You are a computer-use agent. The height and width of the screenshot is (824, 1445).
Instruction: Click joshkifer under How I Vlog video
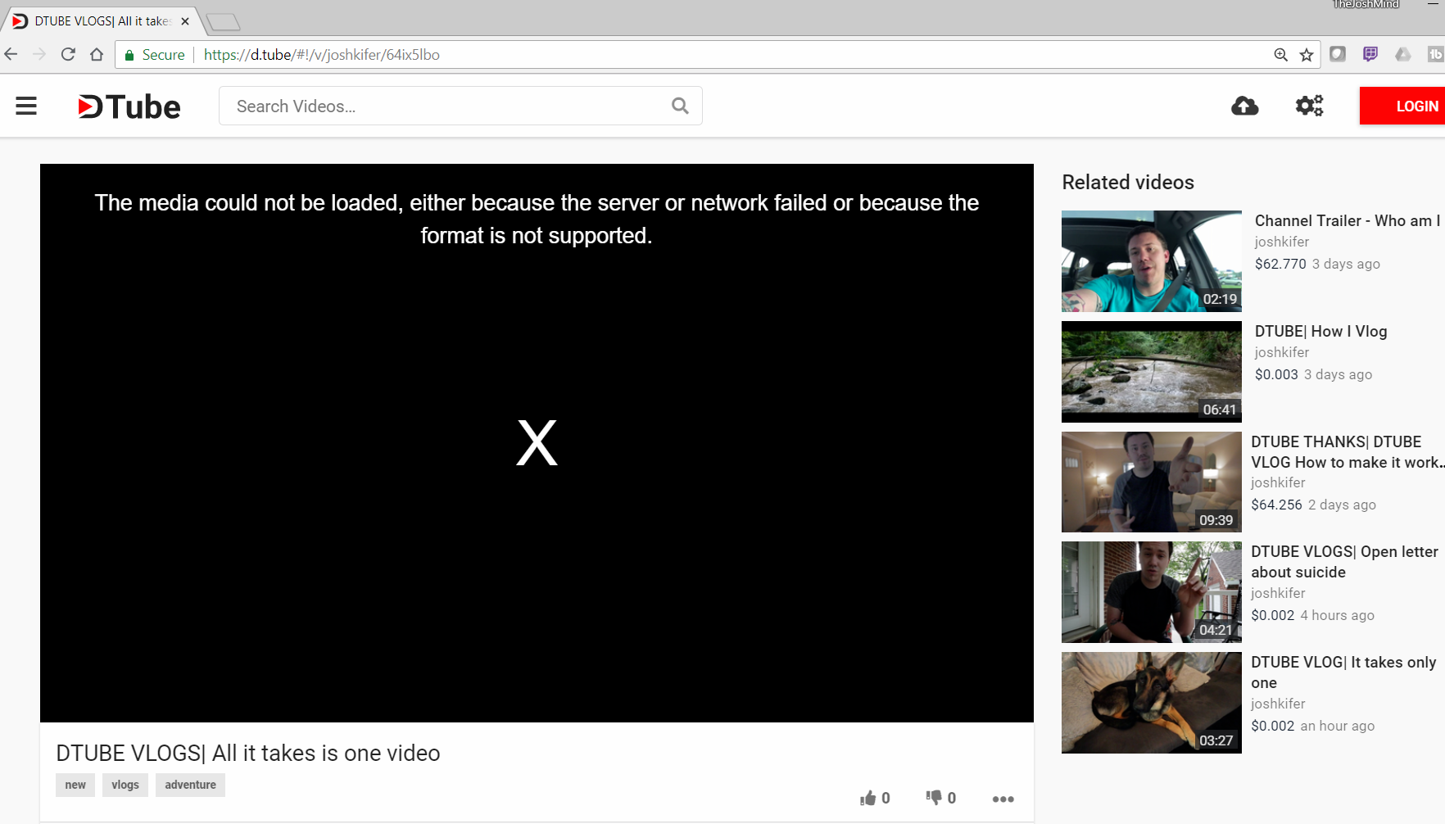pos(1282,352)
